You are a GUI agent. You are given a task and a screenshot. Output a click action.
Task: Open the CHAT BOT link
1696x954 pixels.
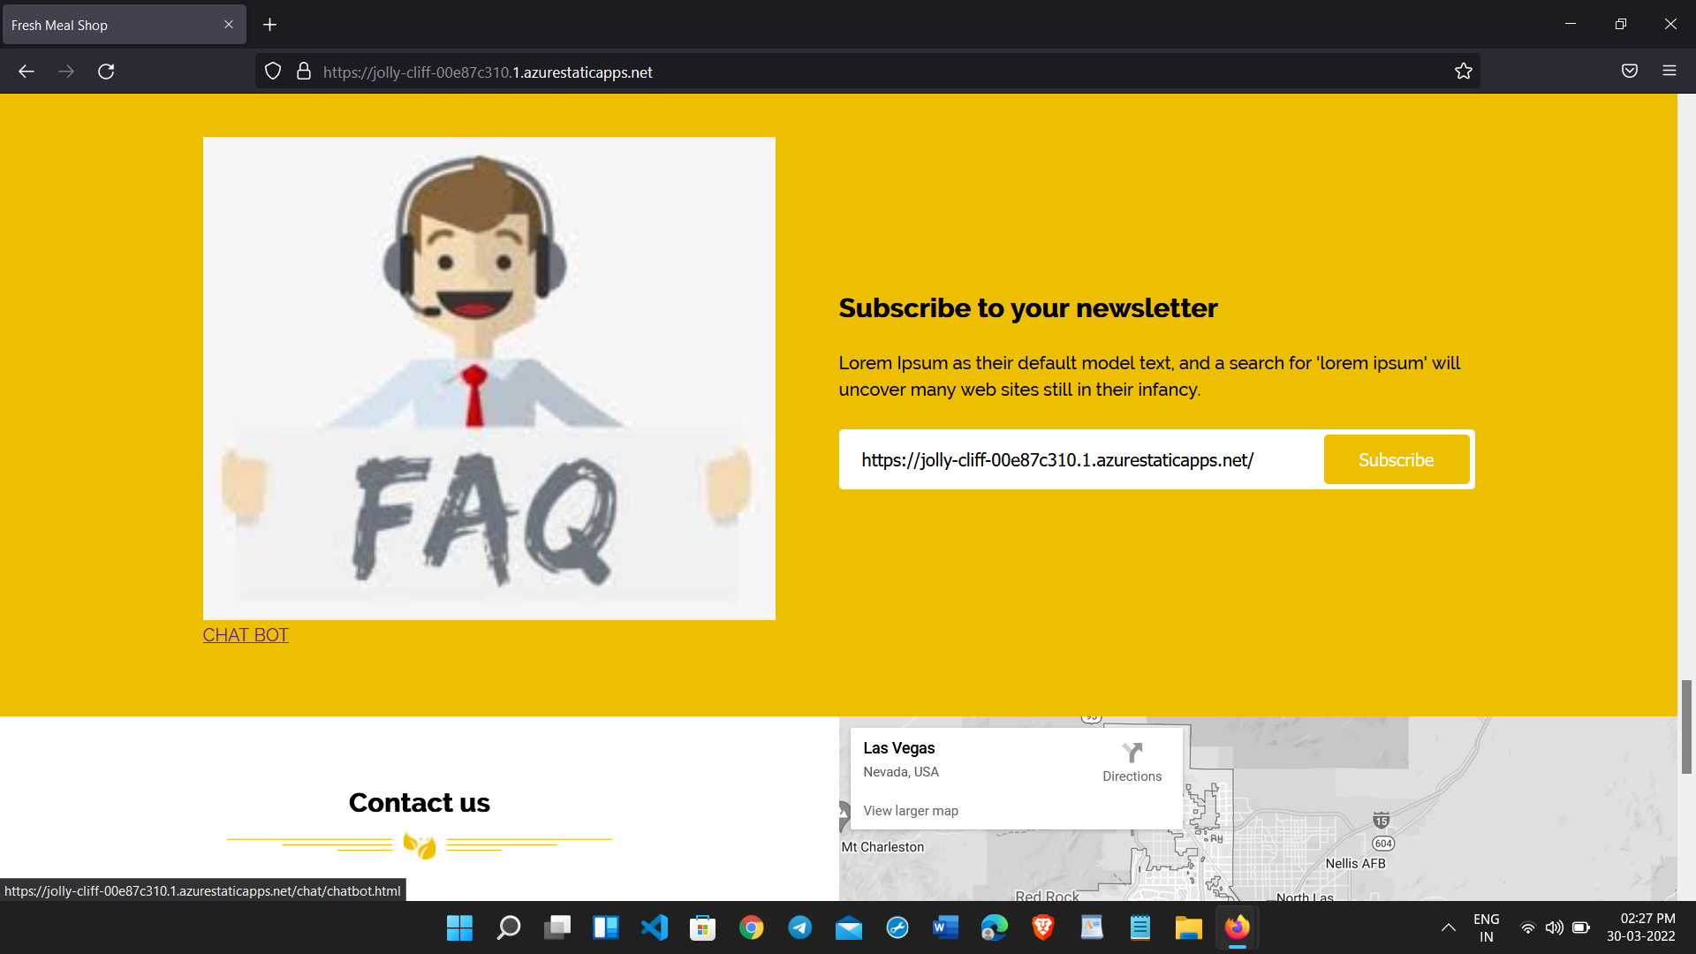tap(246, 635)
